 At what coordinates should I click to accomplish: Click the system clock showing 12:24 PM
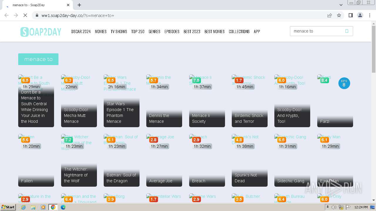tap(361, 207)
